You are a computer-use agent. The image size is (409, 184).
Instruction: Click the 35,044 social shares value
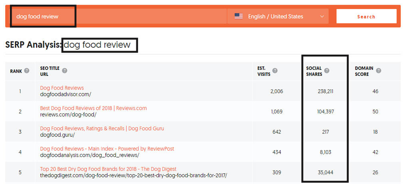coord(326,172)
